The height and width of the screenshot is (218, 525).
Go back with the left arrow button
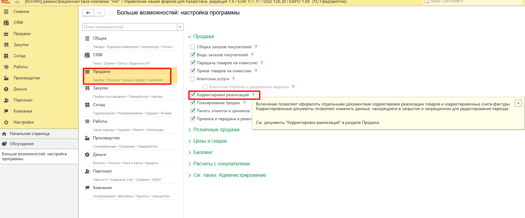tap(88, 13)
